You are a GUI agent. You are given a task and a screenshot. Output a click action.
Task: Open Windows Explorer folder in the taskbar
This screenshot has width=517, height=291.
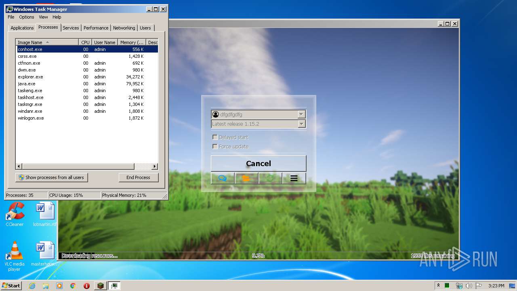tap(46, 286)
